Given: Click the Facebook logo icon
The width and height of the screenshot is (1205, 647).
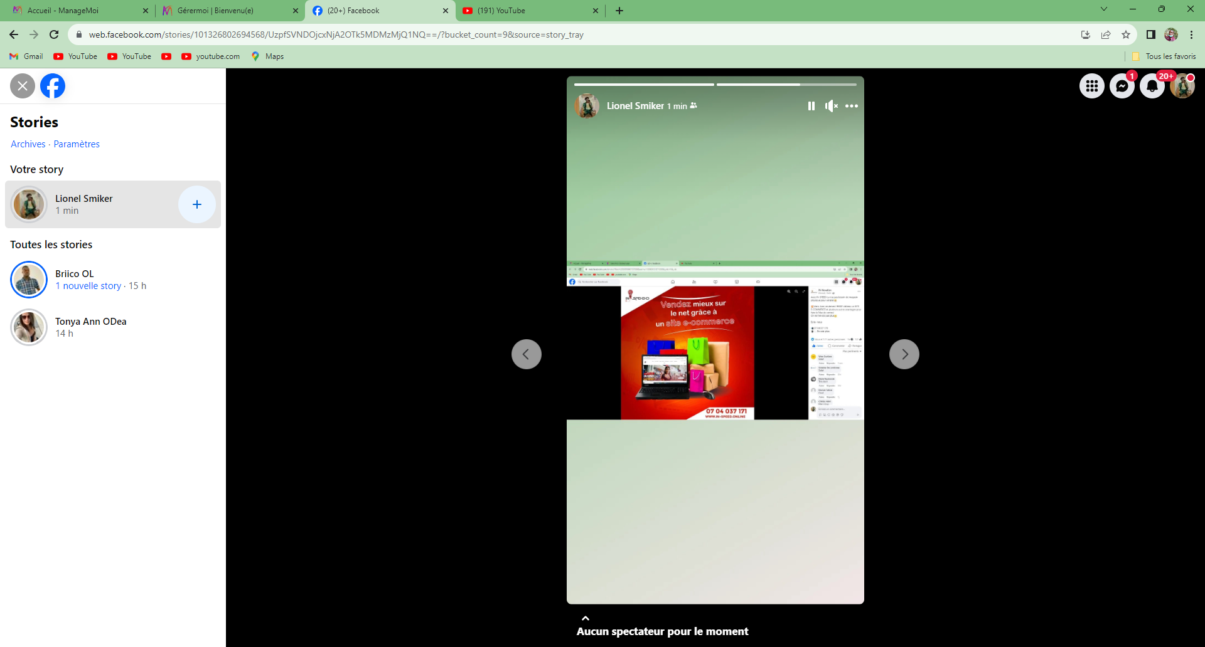Looking at the screenshot, I should click(x=53, y=86).
